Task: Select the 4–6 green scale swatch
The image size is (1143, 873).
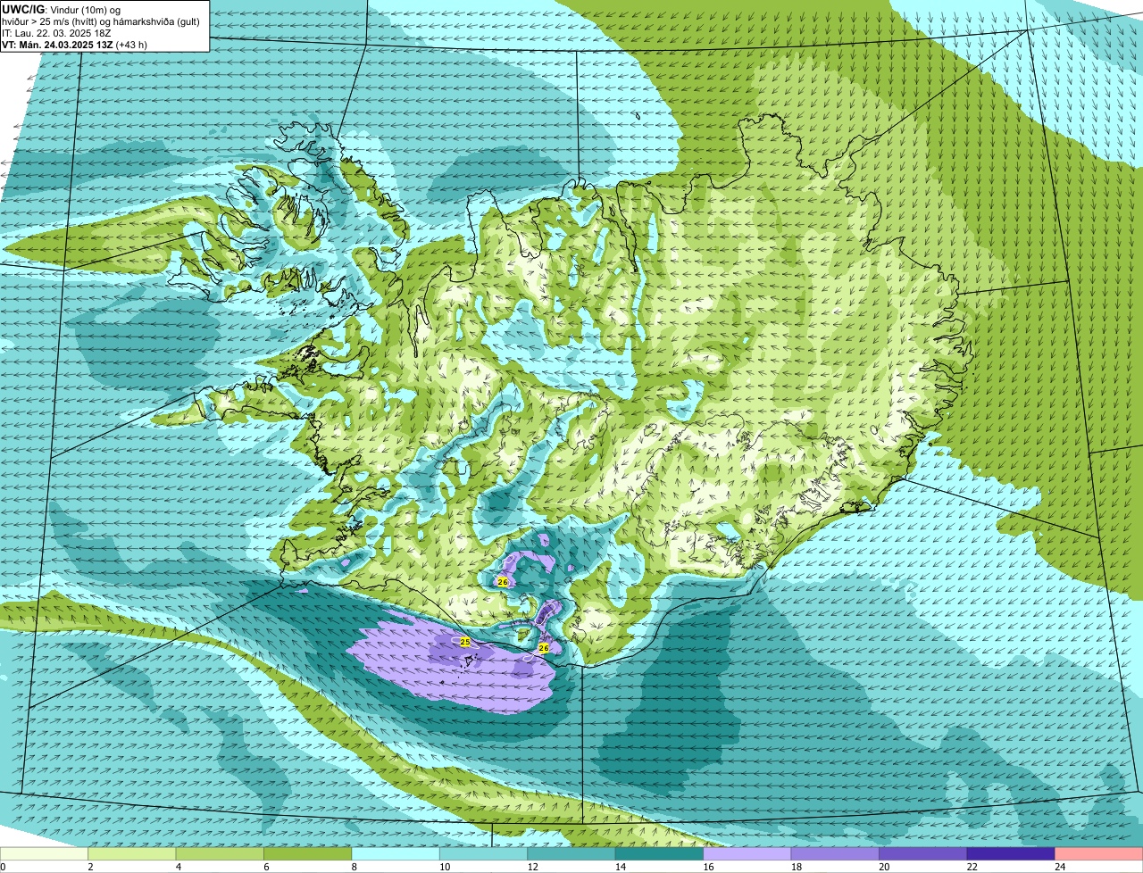Action: click(x=220, y=853)
